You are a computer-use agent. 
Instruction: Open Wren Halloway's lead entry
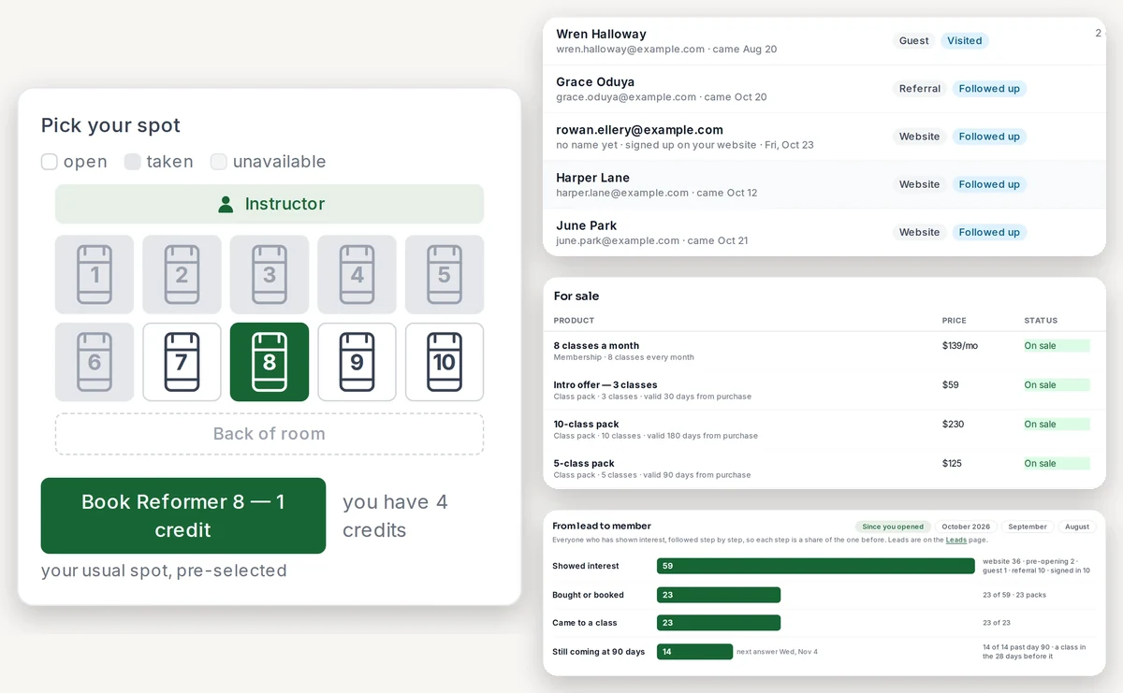pos(824,41)
